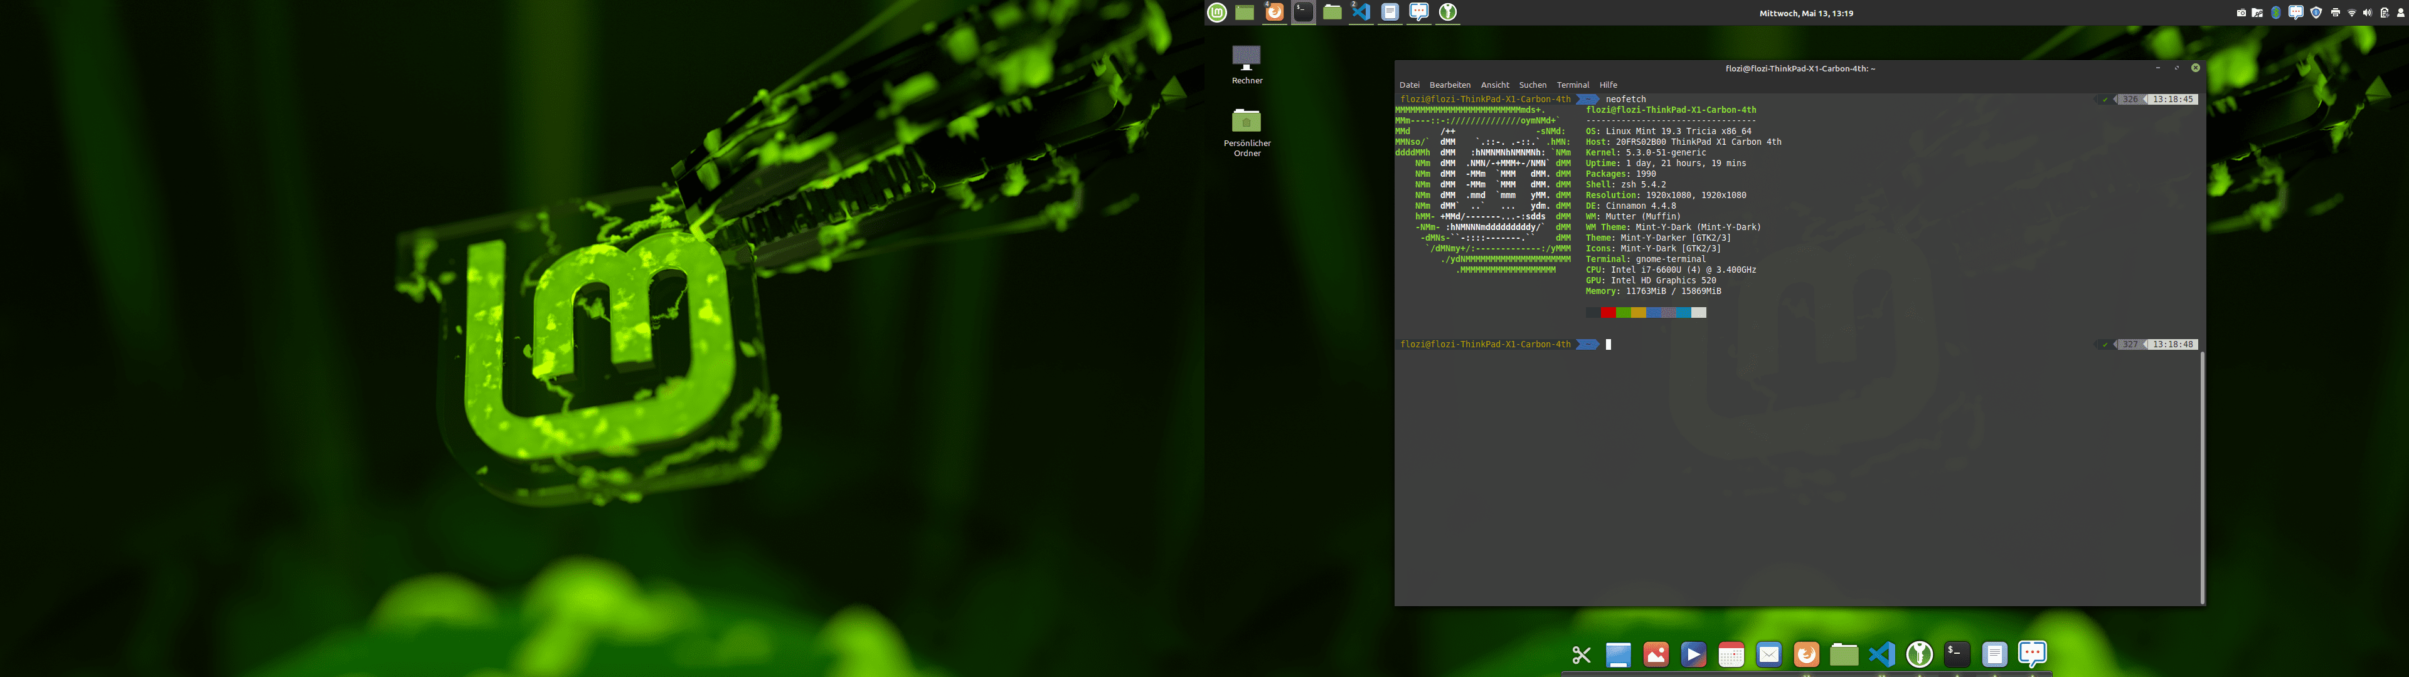Viewport: 2409px width, 677px height.
Task: Launch the text editor from dock
Action: point(1995,654)
